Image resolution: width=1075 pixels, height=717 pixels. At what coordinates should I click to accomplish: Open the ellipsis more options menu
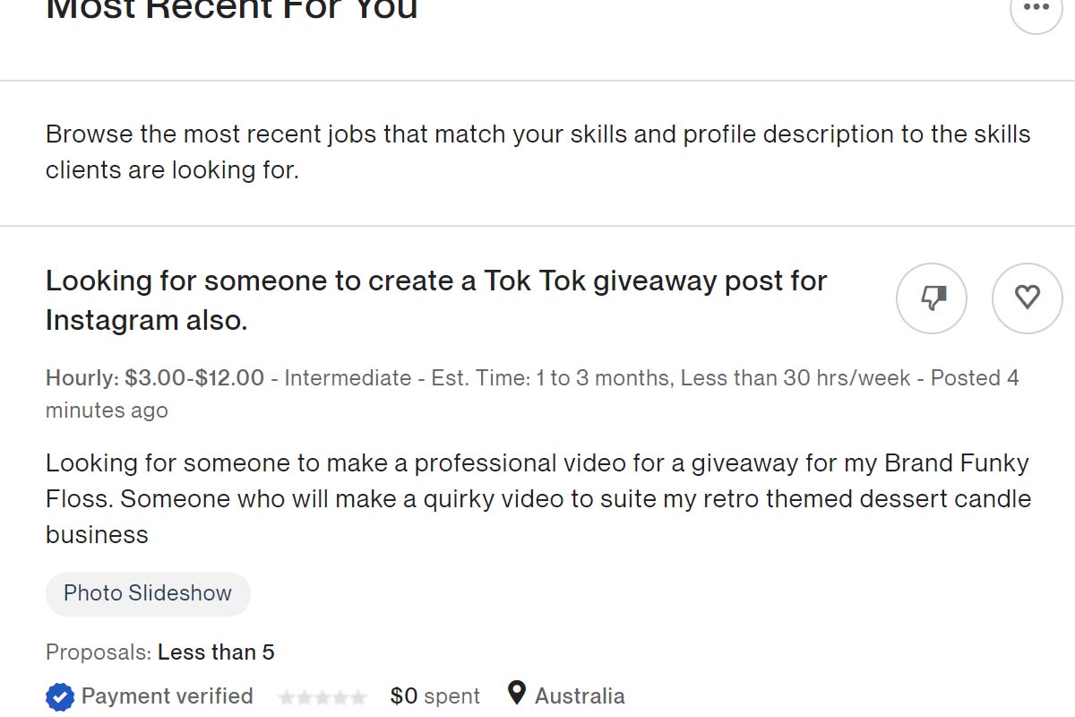[1036, 9]
